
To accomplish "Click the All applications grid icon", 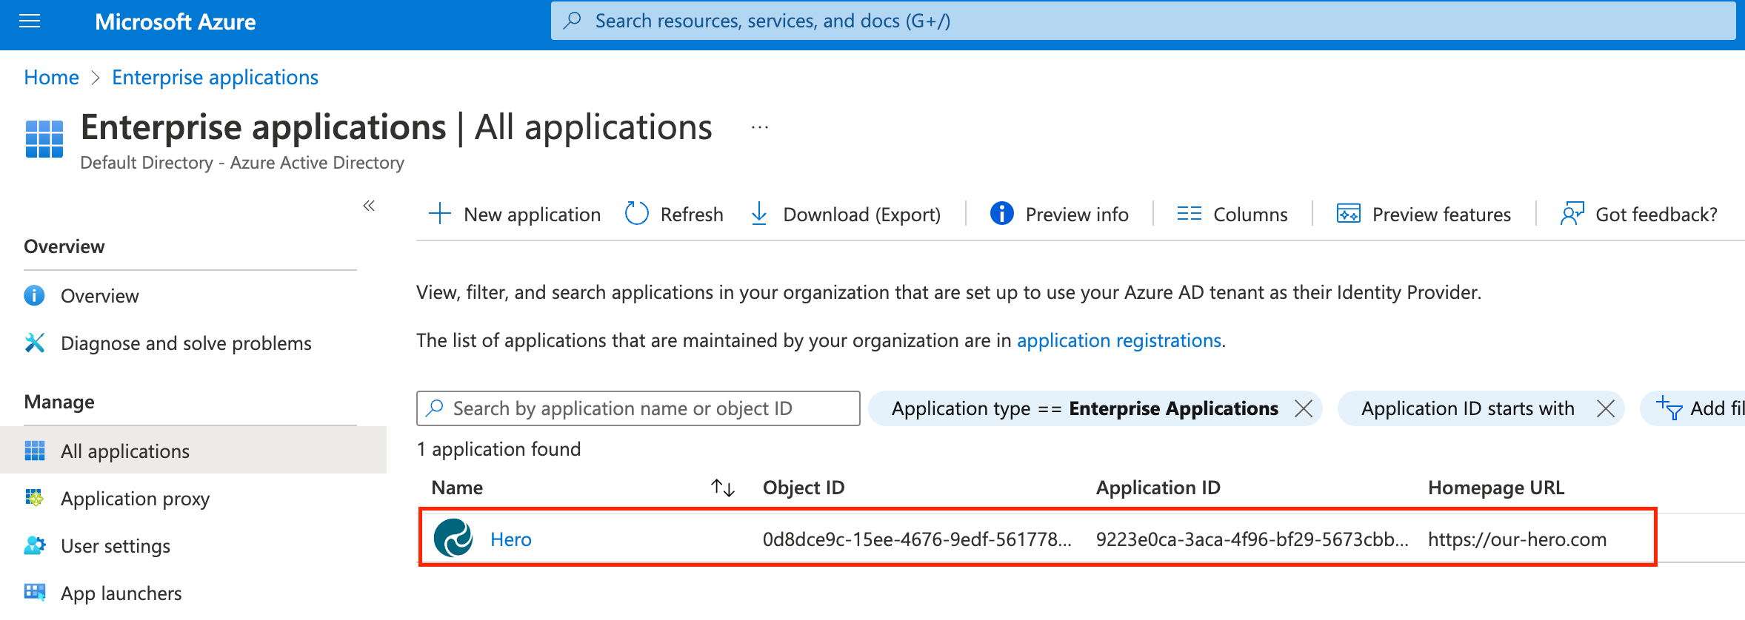I will tap(35, 451).
